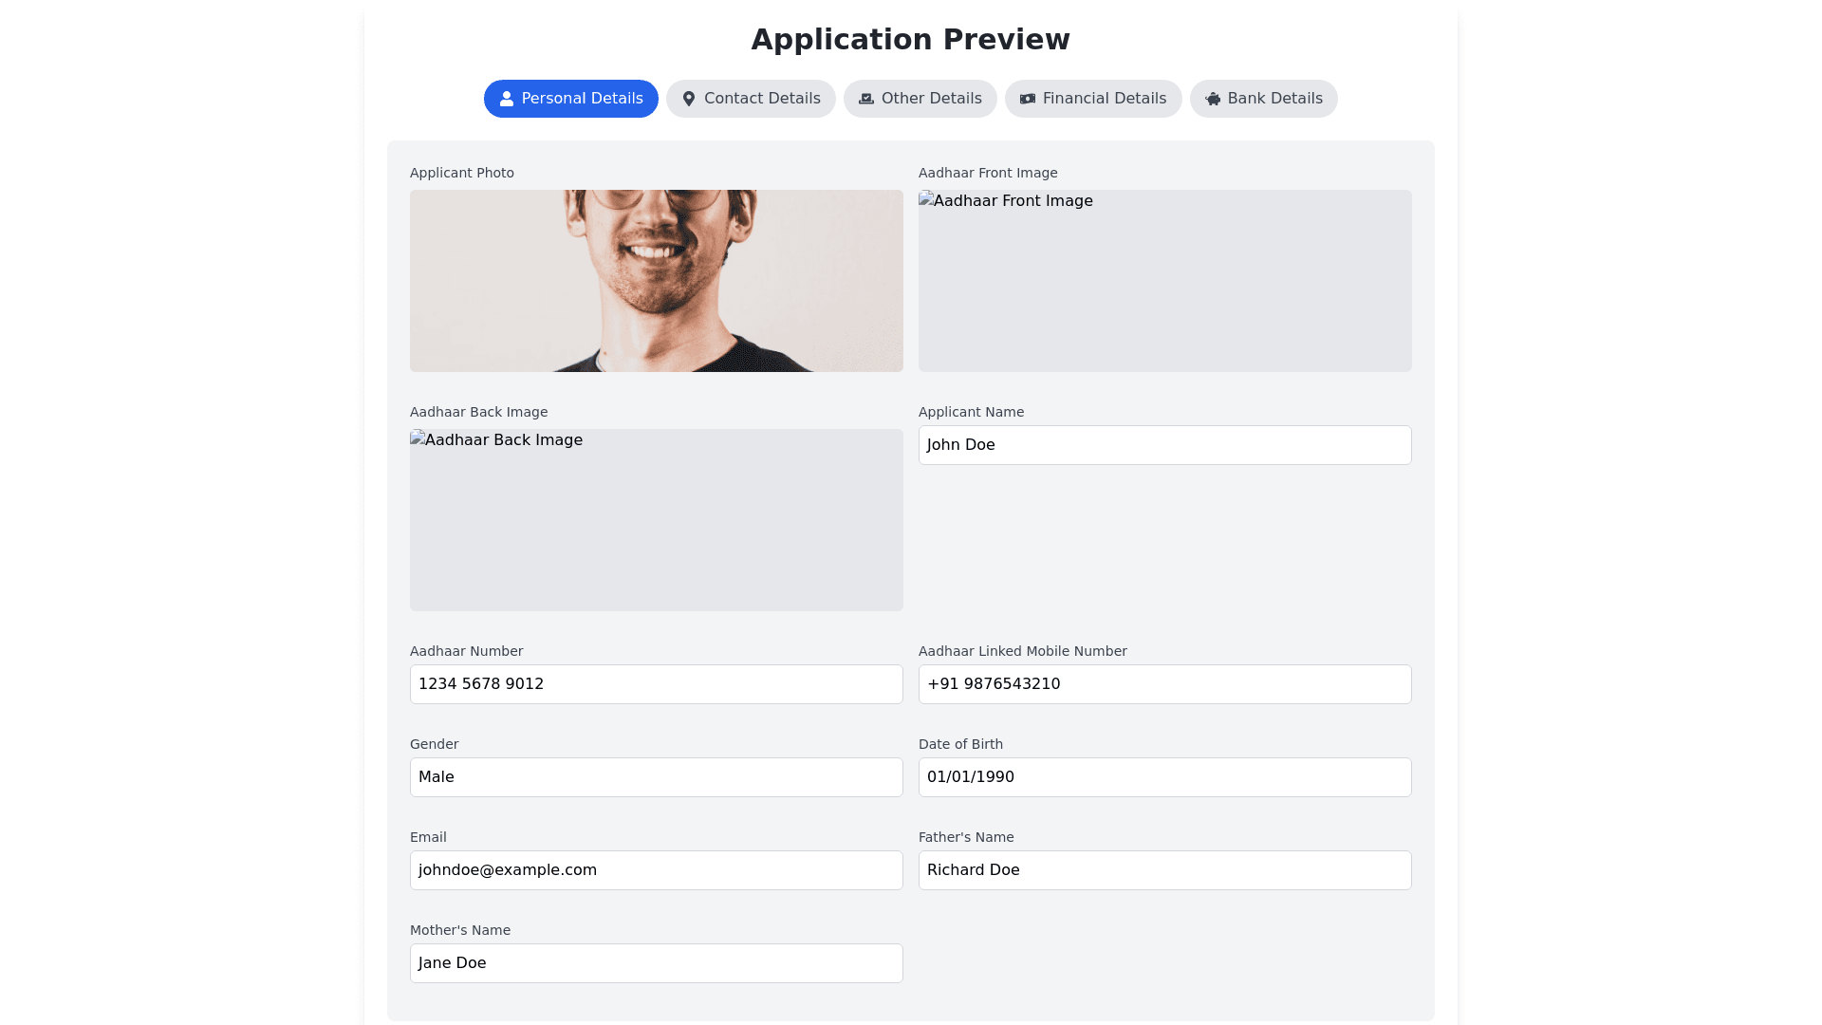Screen dimensions: 1822x1025
Task: Focus the Father's Name field
Action: coord(1164,870)
